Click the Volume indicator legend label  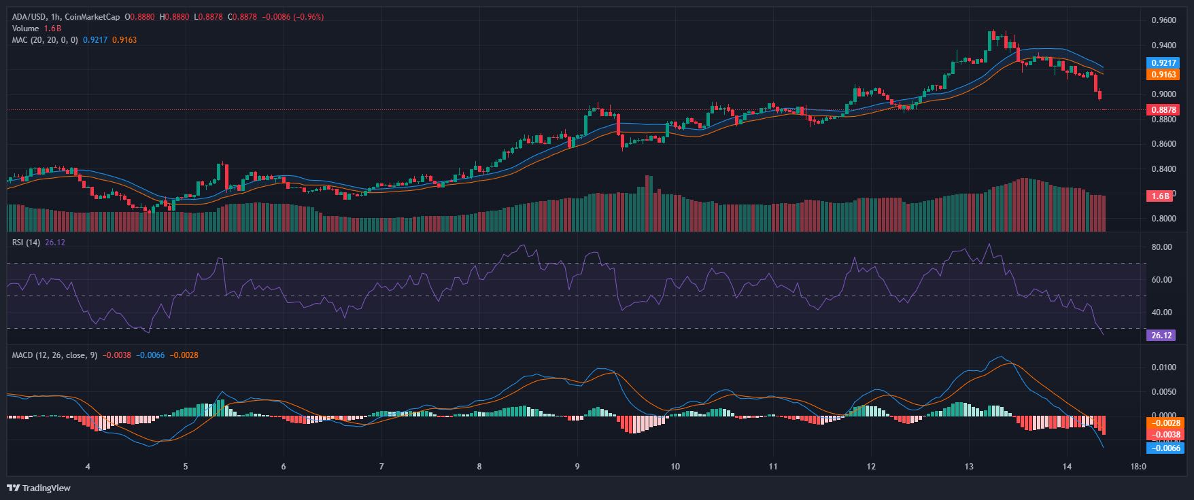pyautogui.click(x=25, y=29)
